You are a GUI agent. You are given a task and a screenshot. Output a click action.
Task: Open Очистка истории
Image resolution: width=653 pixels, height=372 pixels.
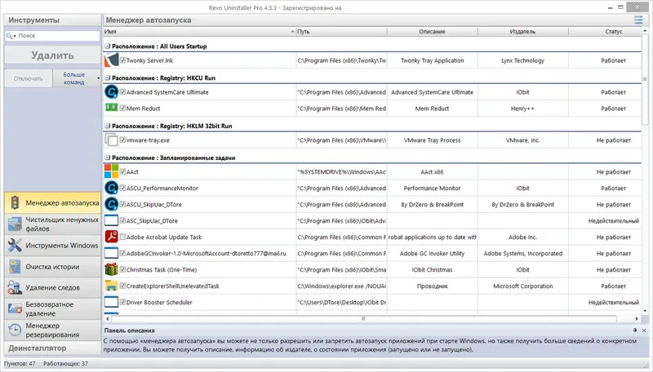tap(52, 267)
